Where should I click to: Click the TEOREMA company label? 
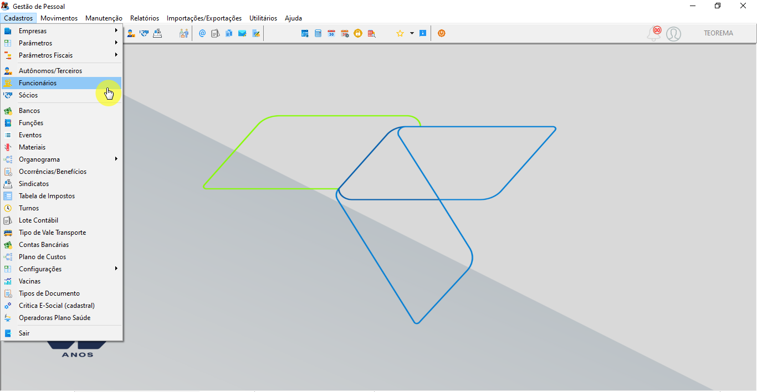pos(718,33)
